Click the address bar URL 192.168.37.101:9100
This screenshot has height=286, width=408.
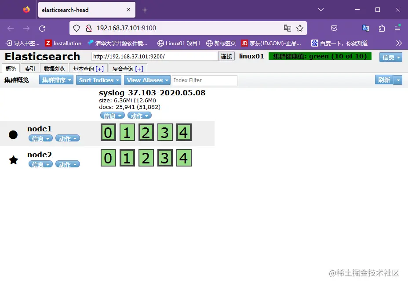[127, 28]
